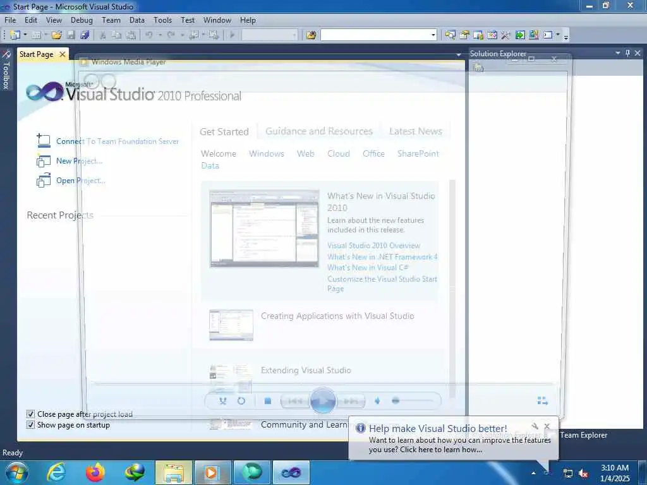Click the muted volume tray icon
647x485 pixels.
click(583, 474)
